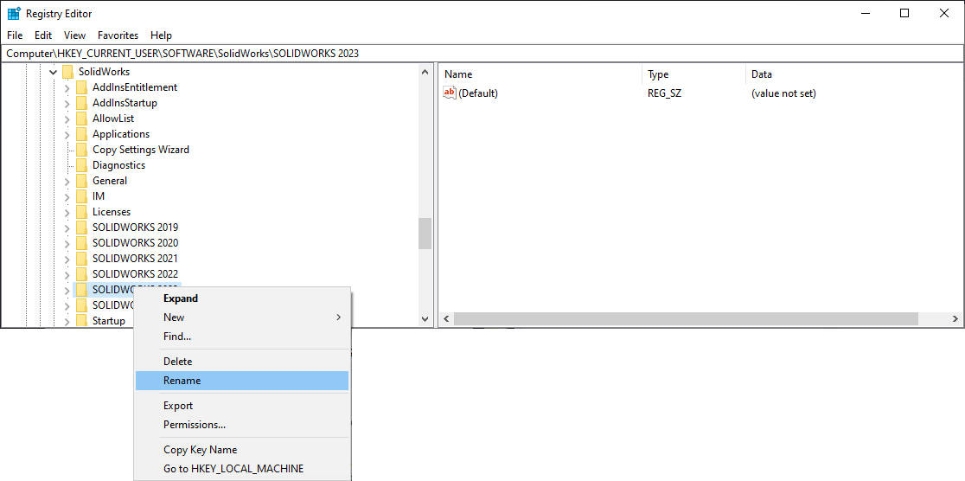Select Delete in the context menu
Screen dimensions: 965x481
178,362
